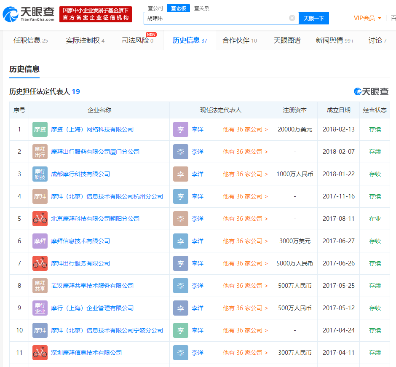The height and width of the screenshot is (367, 396).
Task: Open bike logo of 摩拜出行服务有限公司 row 7
Action: tap(40, 263)
